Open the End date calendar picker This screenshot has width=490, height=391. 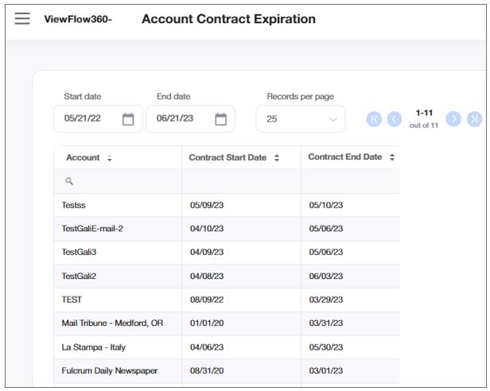tap(221, 119)
